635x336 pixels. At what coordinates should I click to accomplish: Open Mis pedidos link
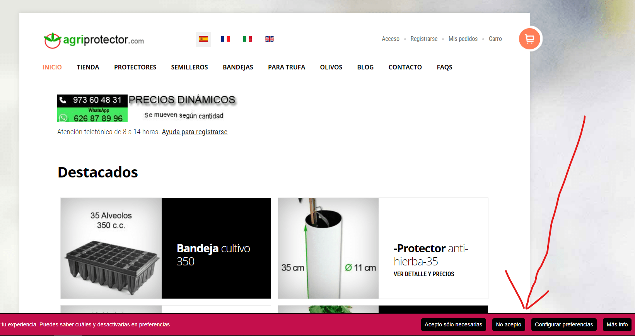point(463,39)
